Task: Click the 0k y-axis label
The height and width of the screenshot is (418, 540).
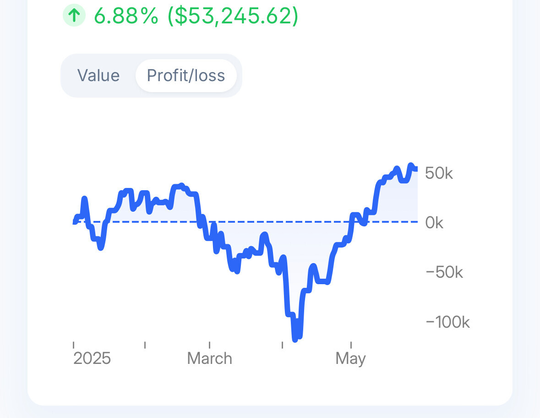Action: coord(434,223)
